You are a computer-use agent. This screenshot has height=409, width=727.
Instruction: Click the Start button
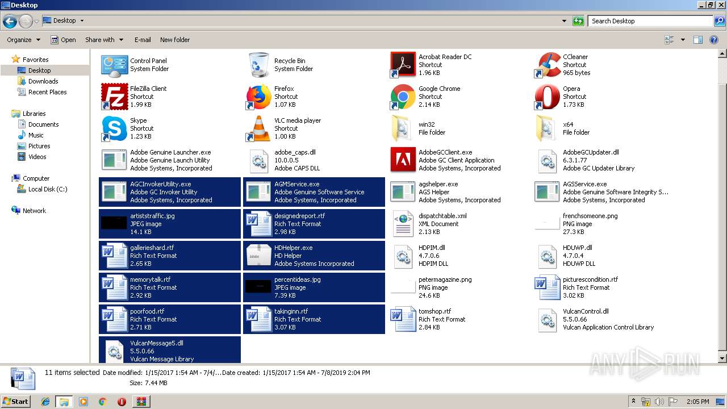pyautogui.click(x=15, y=401)
